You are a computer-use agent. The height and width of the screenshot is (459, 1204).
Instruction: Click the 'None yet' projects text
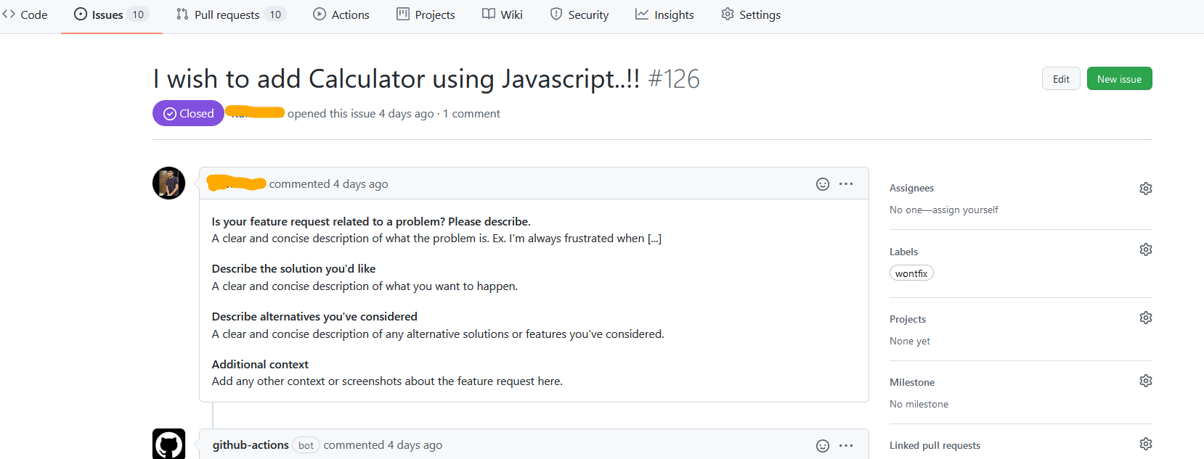tap(909, 342)
